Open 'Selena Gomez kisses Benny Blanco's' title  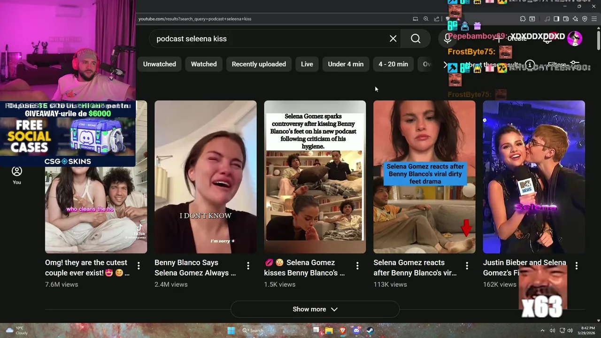(304, 268)
